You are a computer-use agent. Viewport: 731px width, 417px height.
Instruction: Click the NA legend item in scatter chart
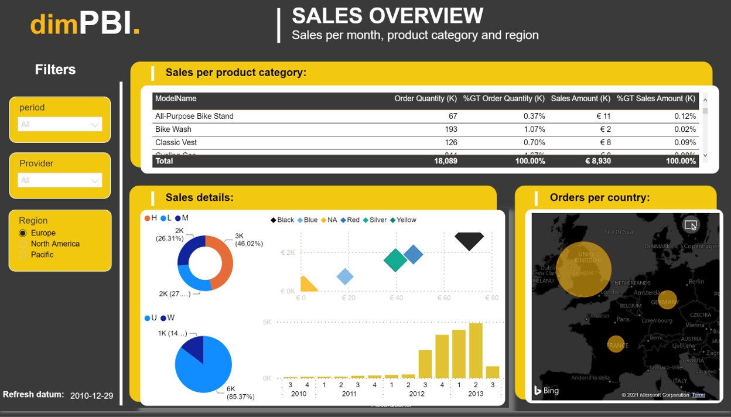[329, 220]
